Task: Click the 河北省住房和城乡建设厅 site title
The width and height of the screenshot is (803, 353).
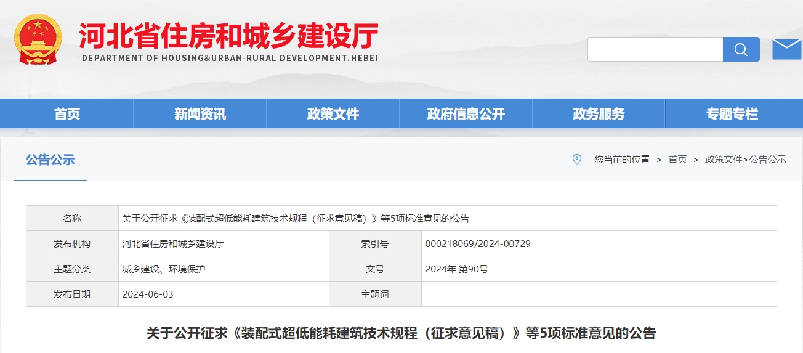Action: point(228,36)
